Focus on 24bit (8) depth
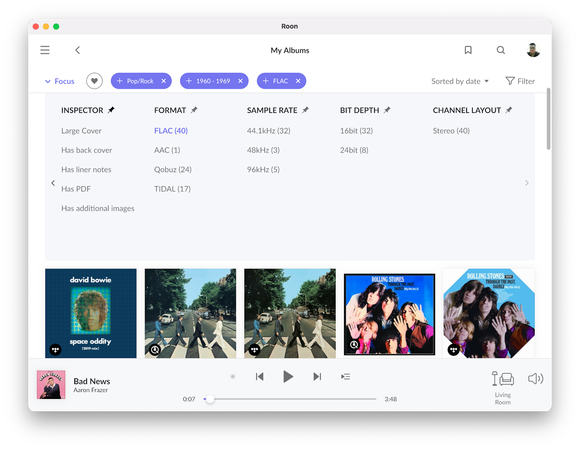 point(354,150)
